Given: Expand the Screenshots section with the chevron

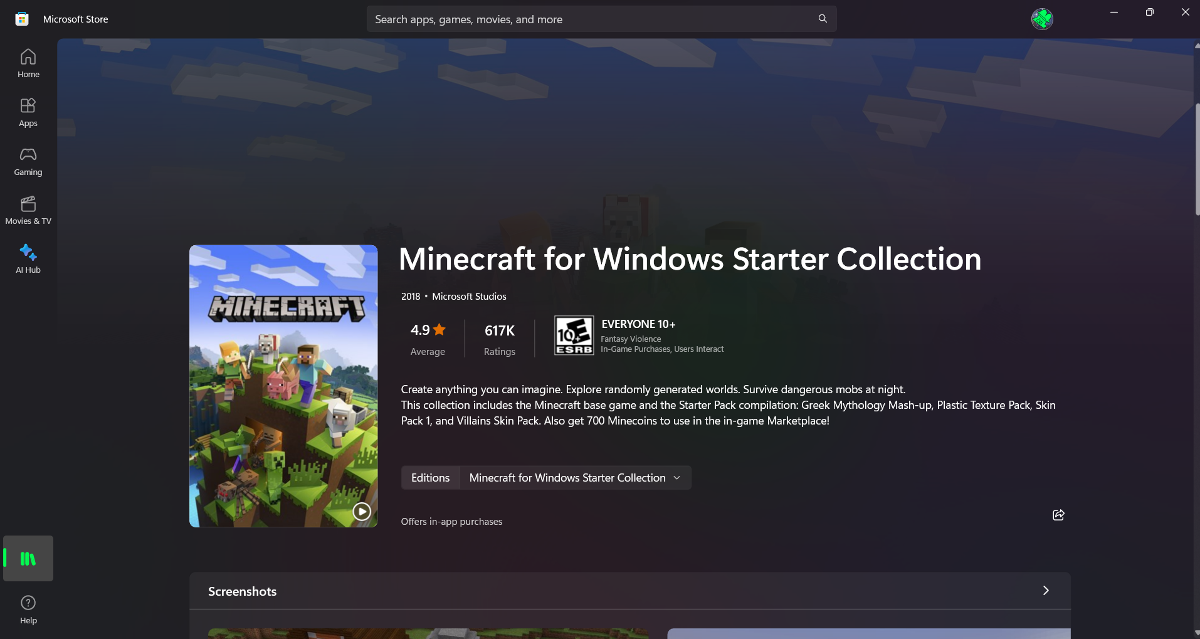Looking at the screenshot, I should coord(1046,591).
